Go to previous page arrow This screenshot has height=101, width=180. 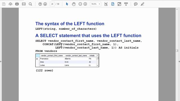click(40, 4)
